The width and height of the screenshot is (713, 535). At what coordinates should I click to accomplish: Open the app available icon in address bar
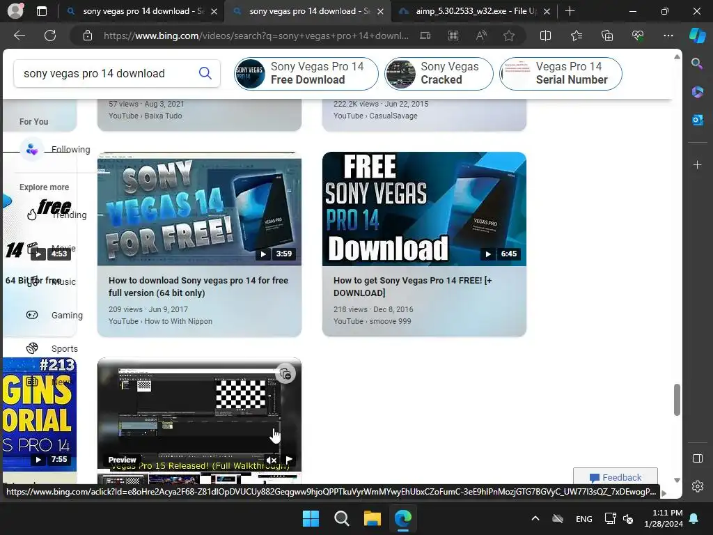click(453, 36)
